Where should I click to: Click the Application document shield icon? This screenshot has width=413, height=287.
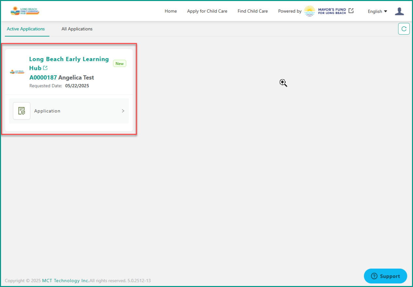coord(22,111)
